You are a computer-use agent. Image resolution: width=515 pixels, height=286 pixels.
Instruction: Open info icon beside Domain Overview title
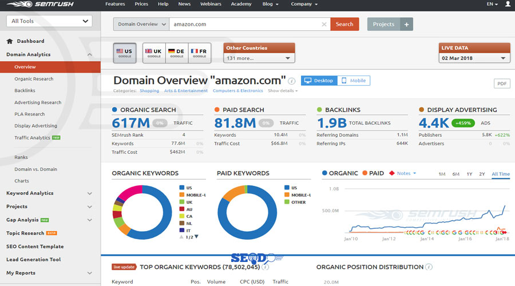click(291, 81)
